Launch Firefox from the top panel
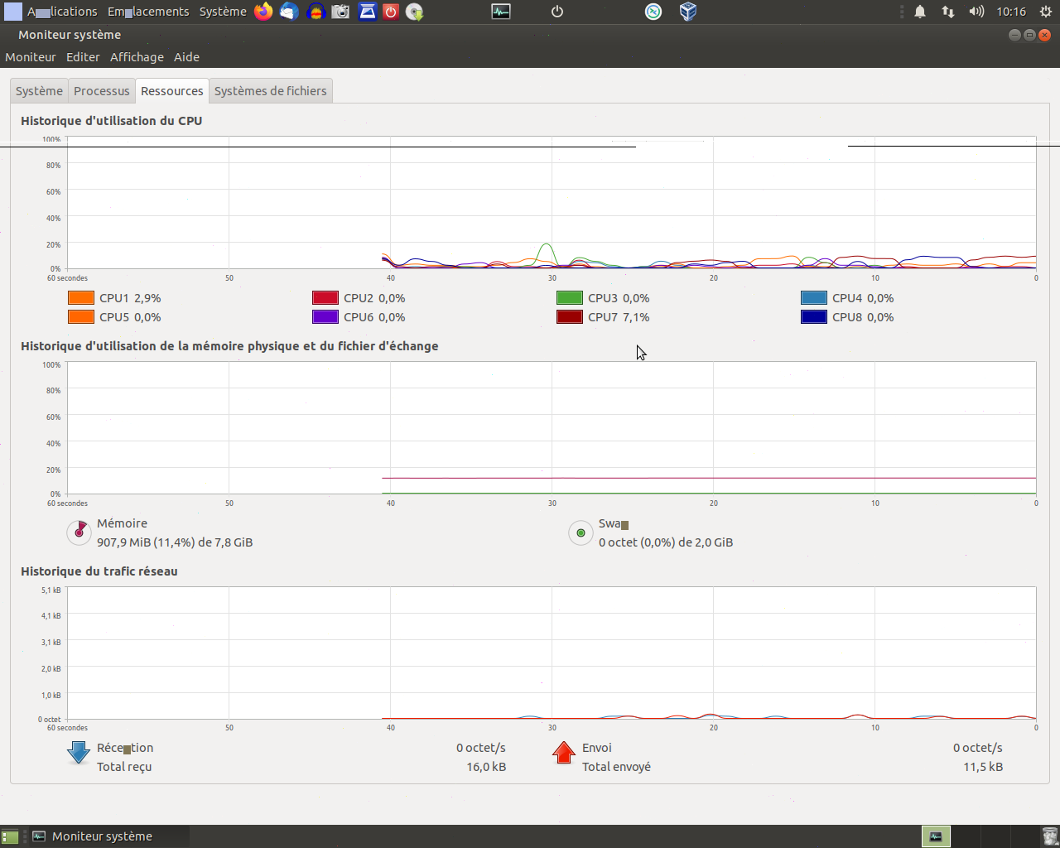 click(x=263, y=12)
